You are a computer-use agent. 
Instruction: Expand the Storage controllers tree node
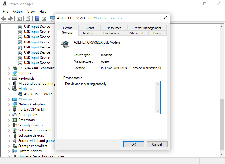9,146
